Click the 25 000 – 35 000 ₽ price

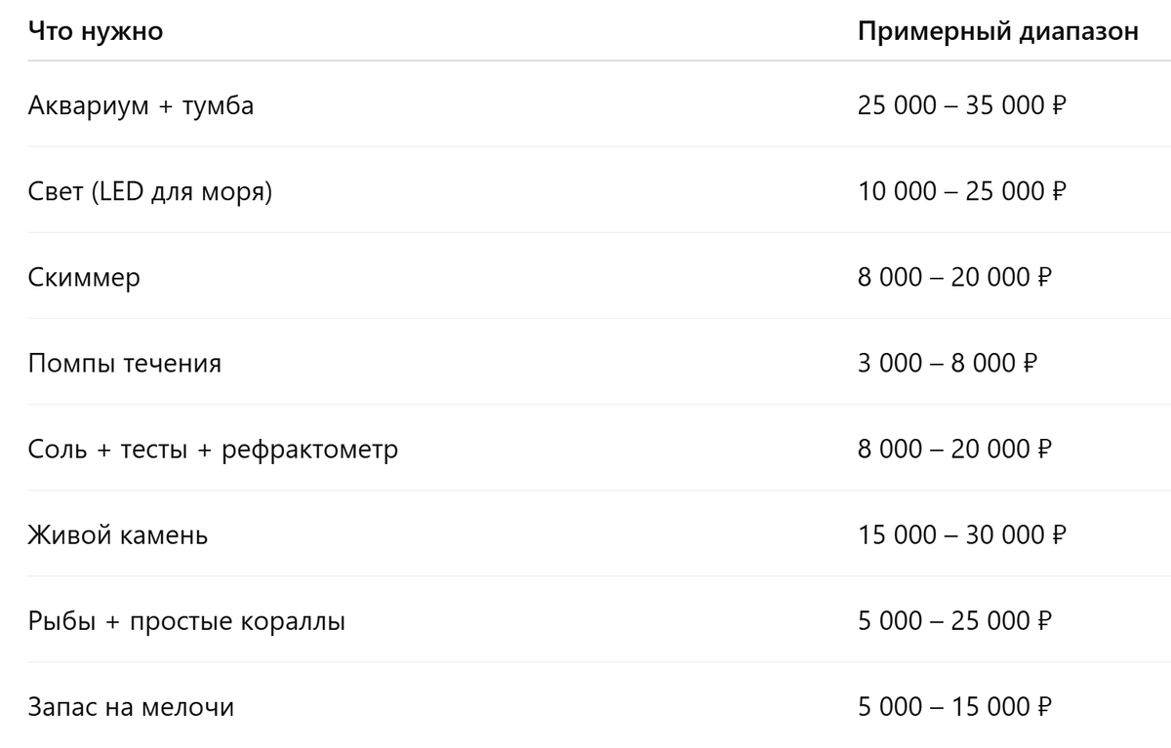coord(962,105)
